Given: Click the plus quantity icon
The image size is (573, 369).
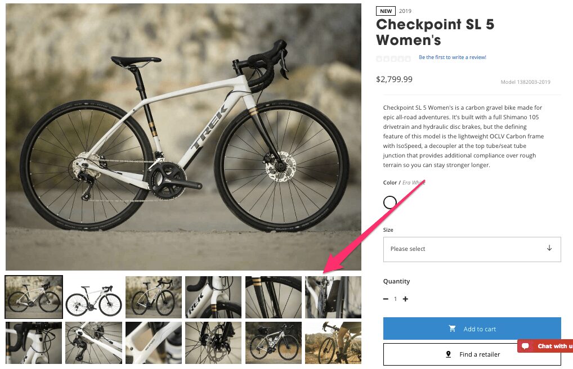Looking at the screenshot, I should pyautogui.click(x=405, y=299).
